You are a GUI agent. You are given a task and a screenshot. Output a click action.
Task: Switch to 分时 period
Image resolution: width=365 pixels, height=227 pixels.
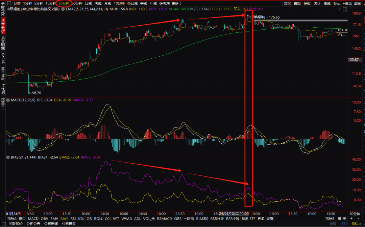click(x=17, y=3)
